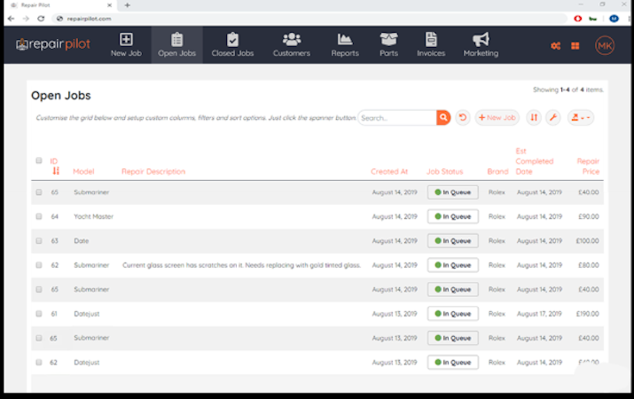
Task: Open In Queue status for Submariner created August 13
Action: pos(453,338)
